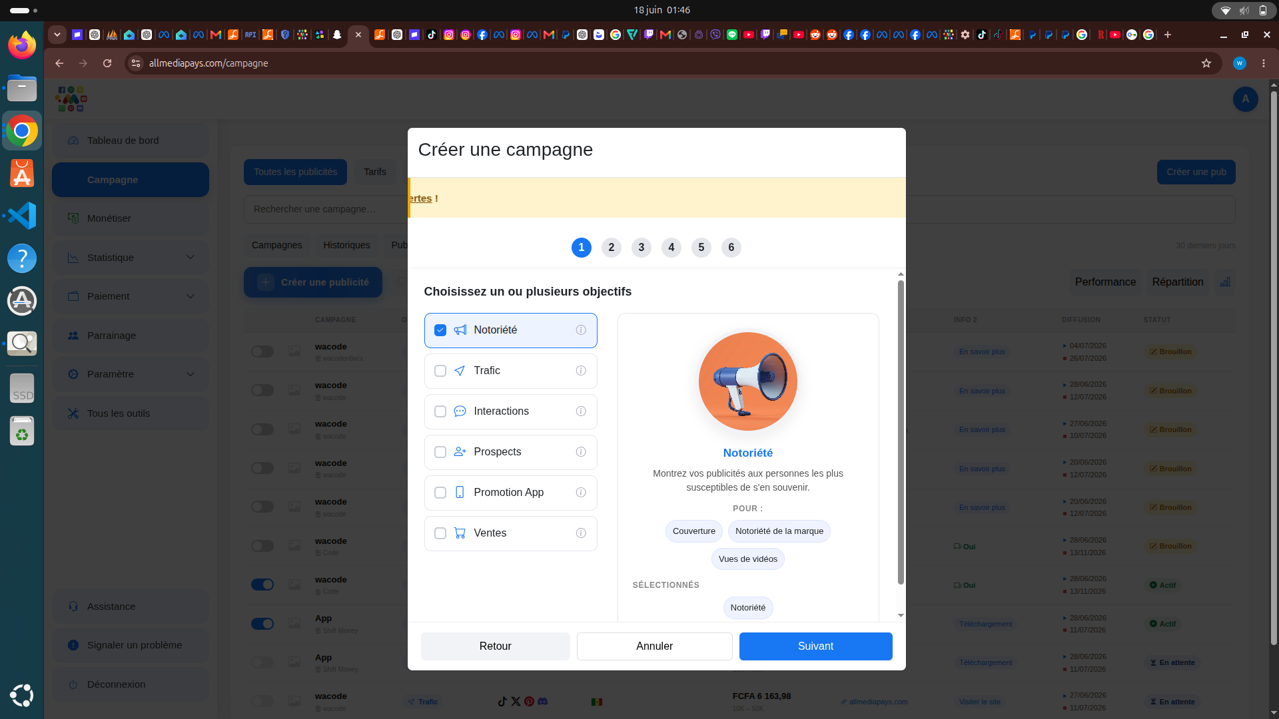
Task: Click the Ventes info icon
Action: 581,533
